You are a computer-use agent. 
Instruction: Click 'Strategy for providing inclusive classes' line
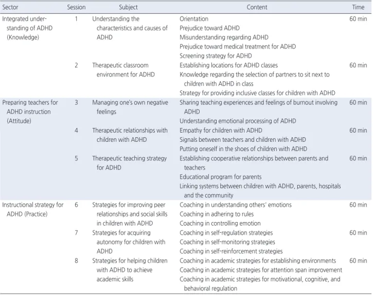(257, 93)
